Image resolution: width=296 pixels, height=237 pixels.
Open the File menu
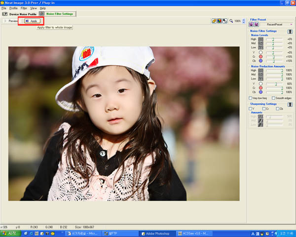coord(4,8)
